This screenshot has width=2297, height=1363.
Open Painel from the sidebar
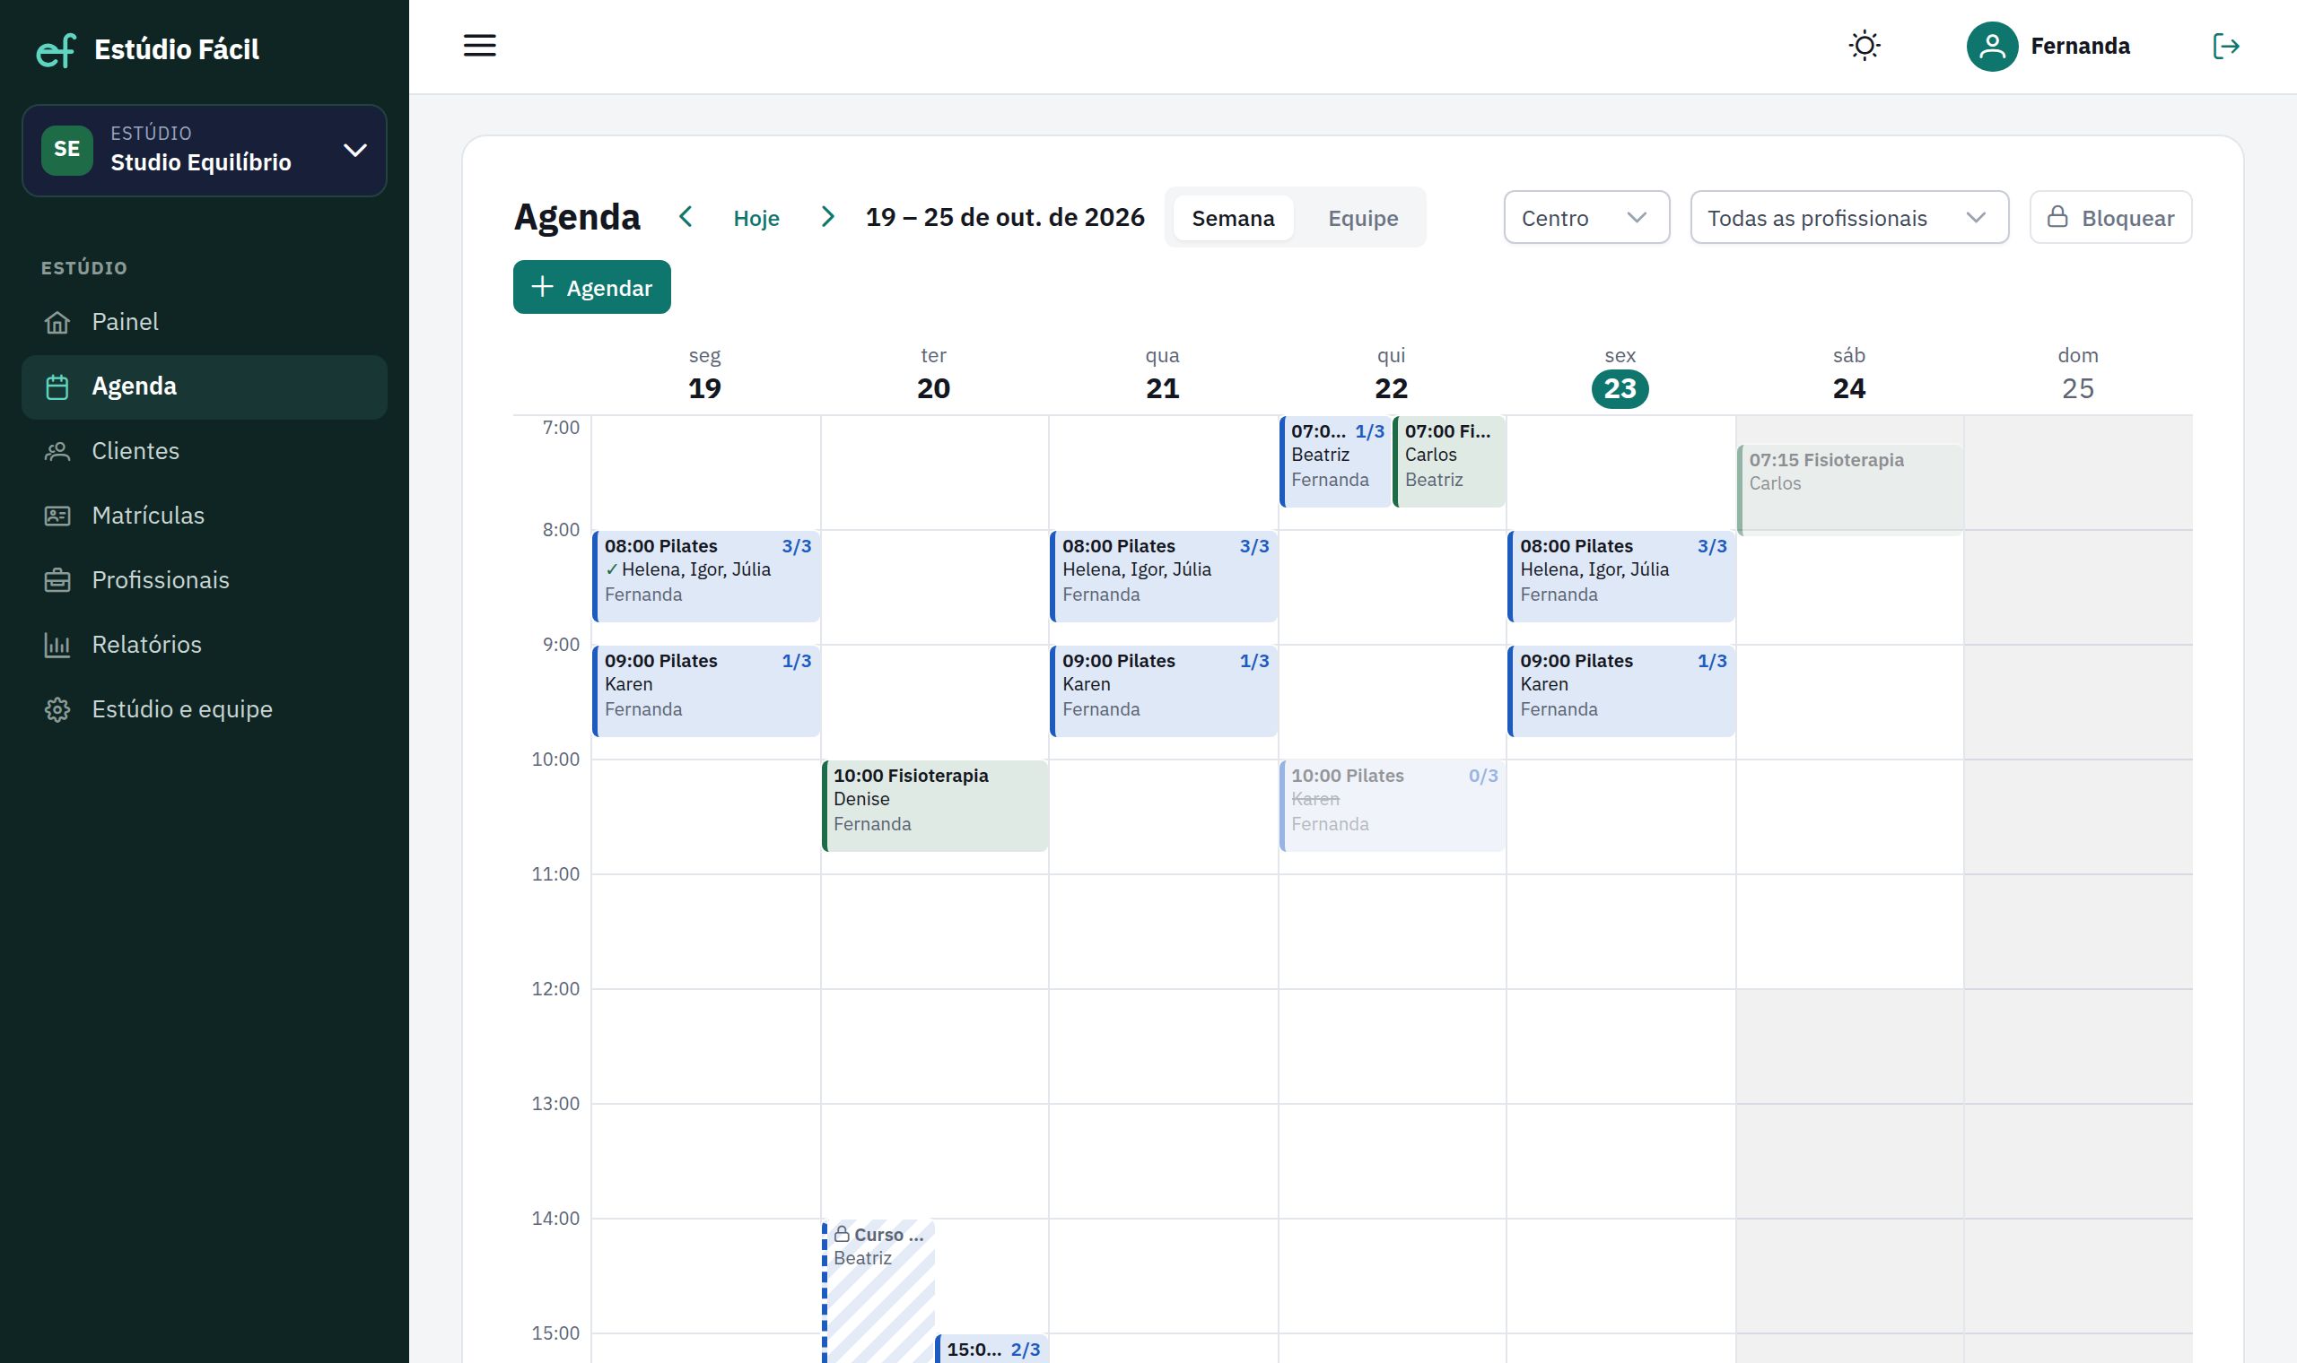click(x=204, y=323)
